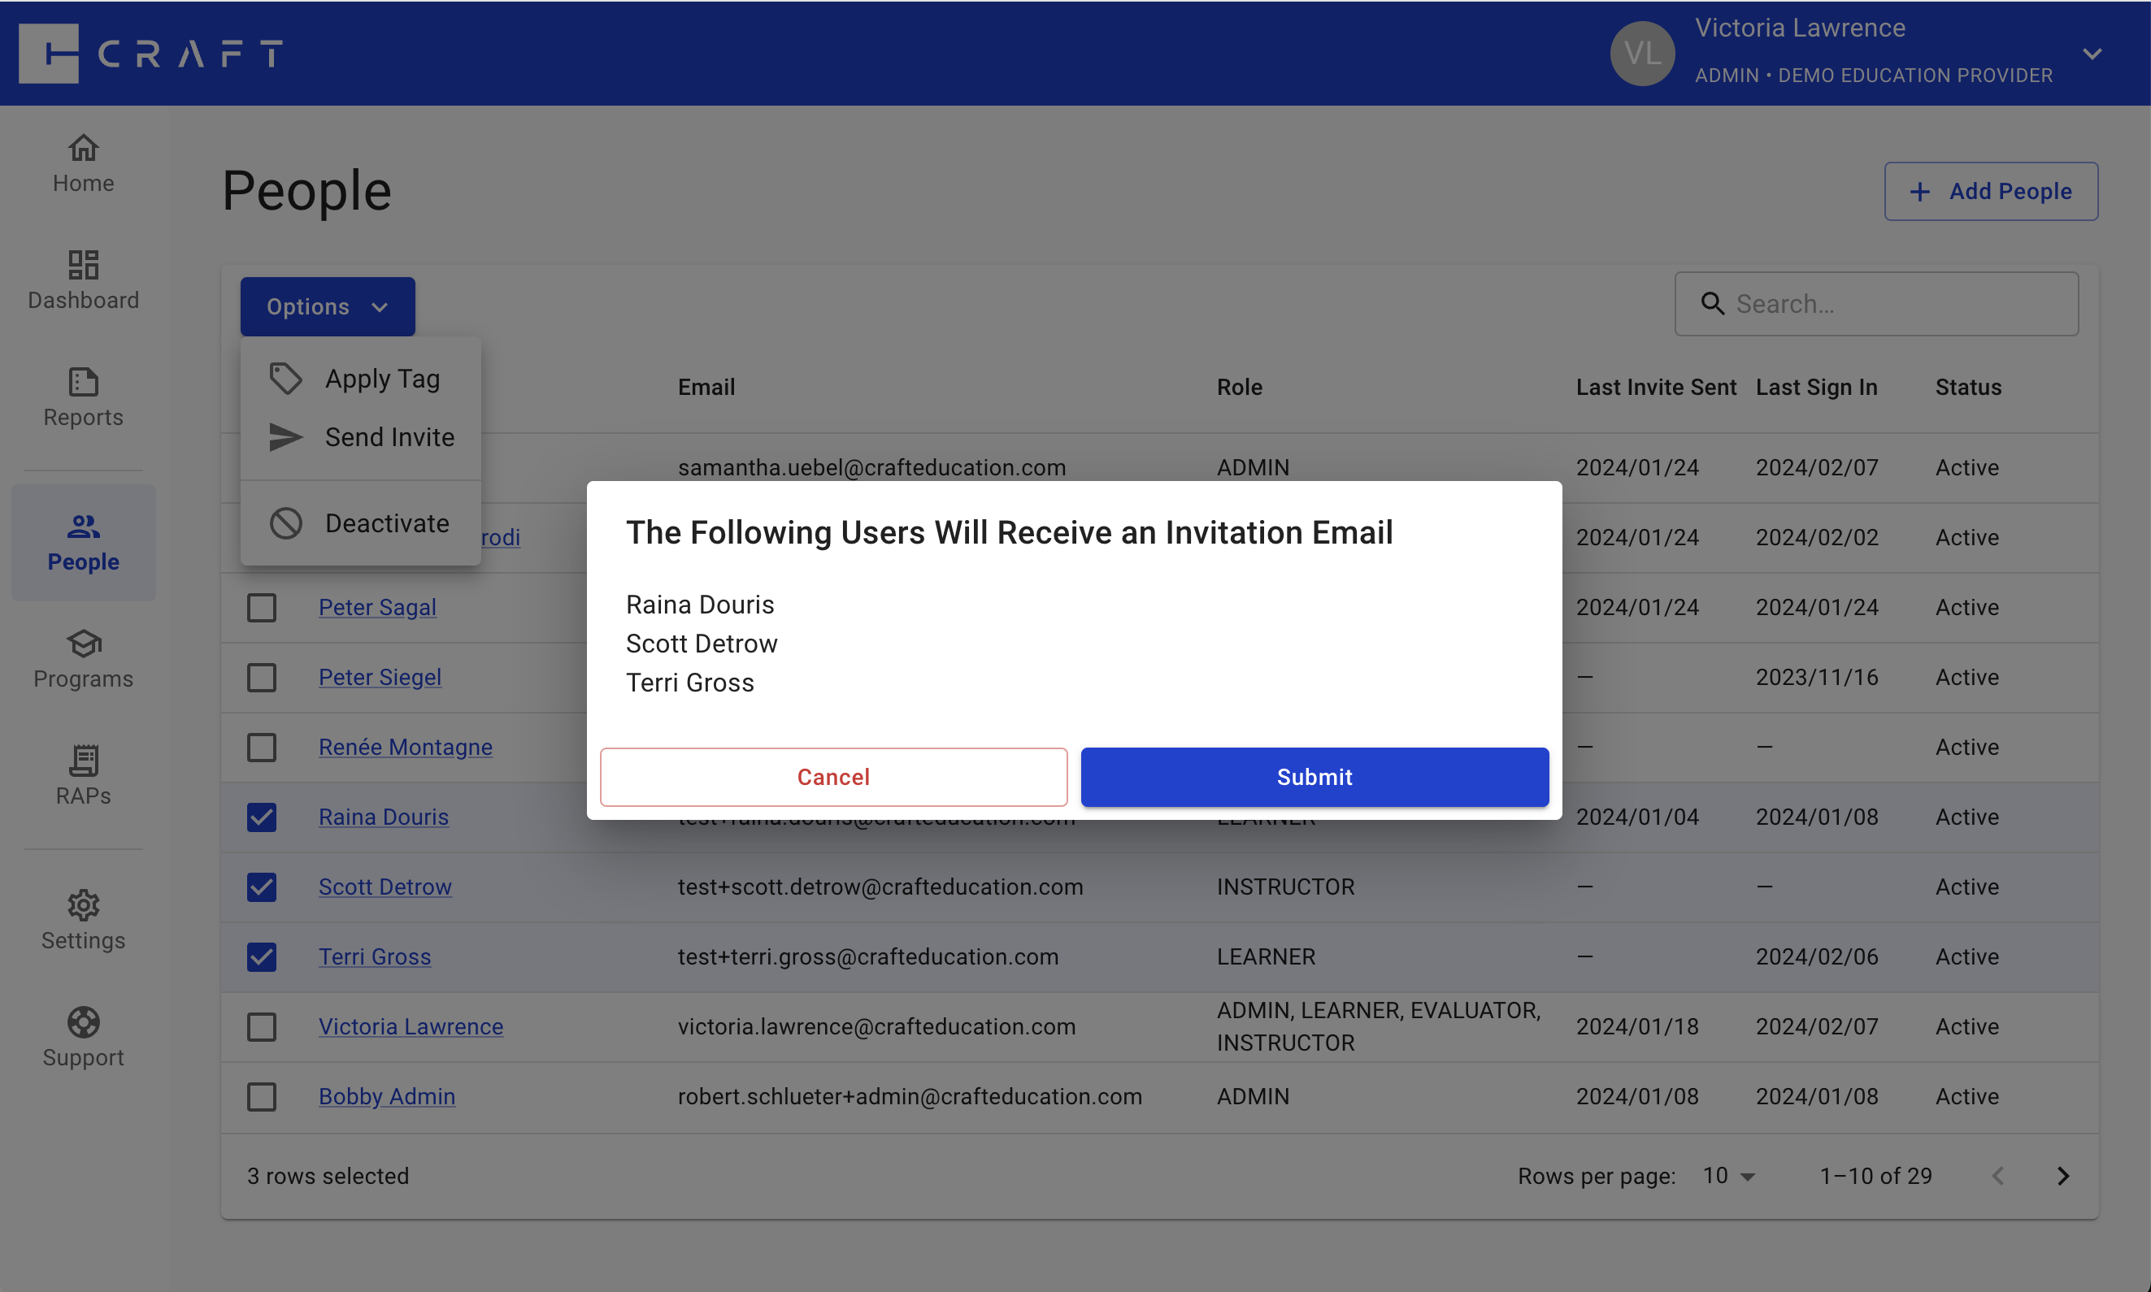Open the RAPs section icon

(x=83, y=759)
